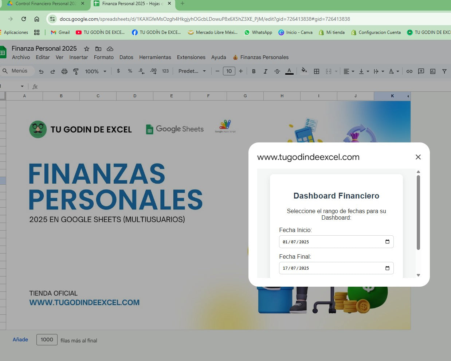The width and height of the screenshot is (451, 361).
Task: Open the Mercado Libre México bookmark
Action: point(213,32)
